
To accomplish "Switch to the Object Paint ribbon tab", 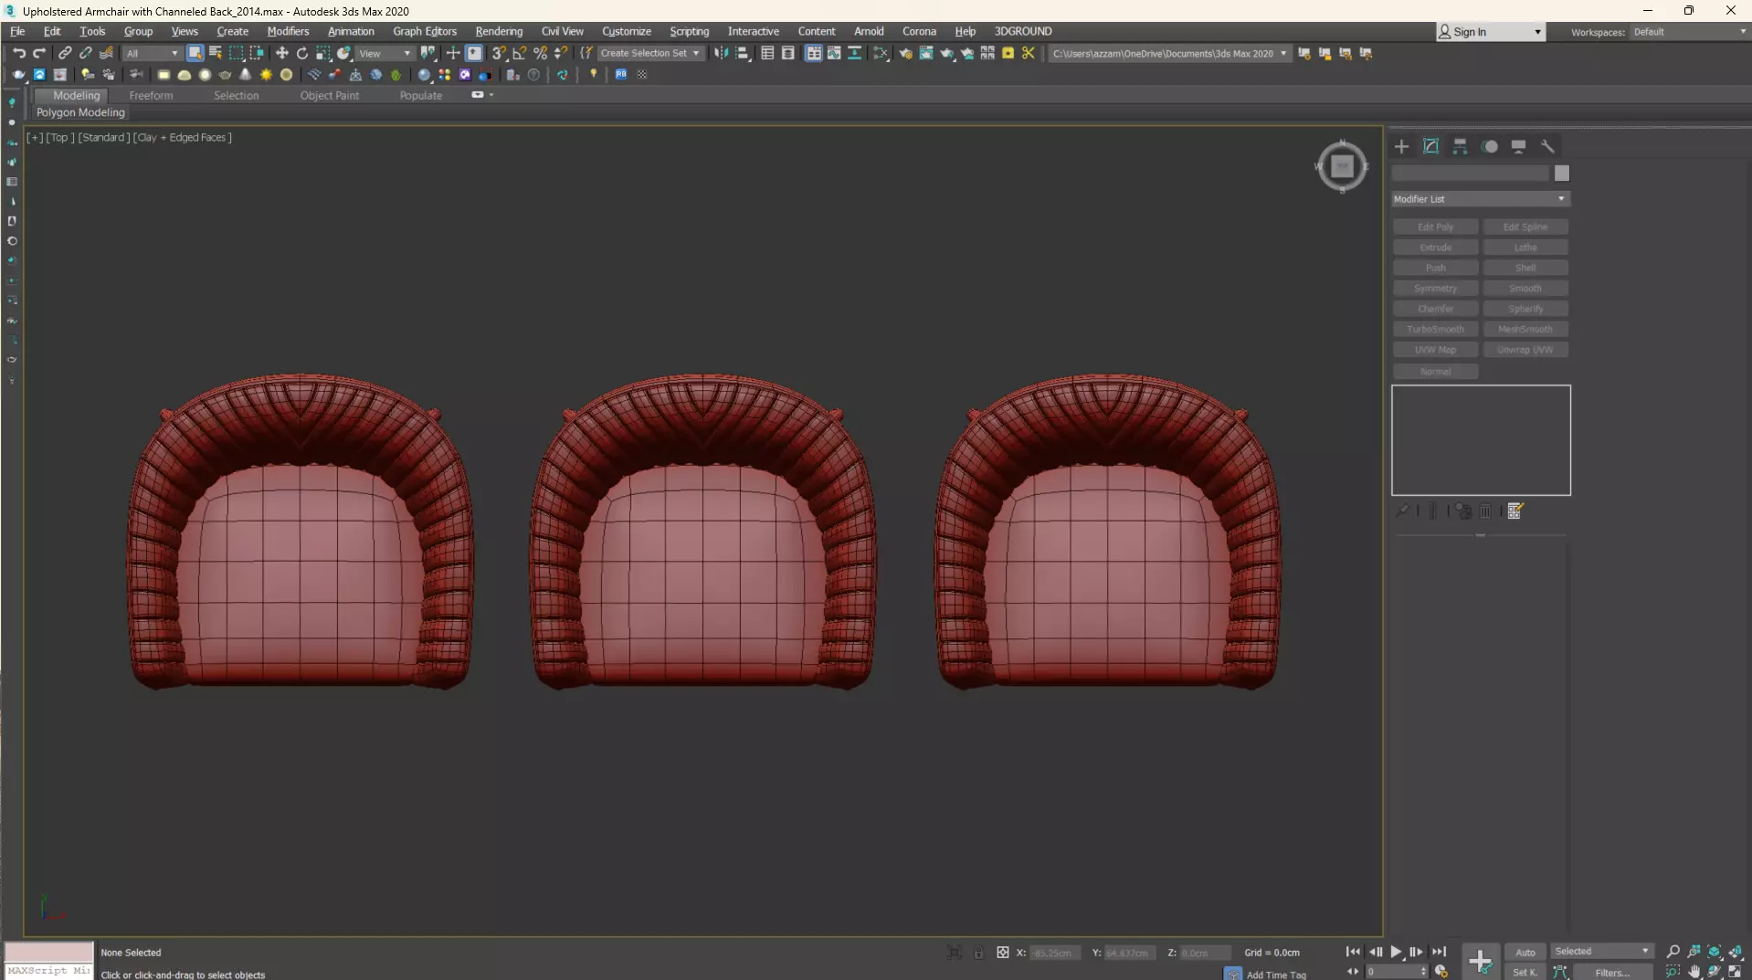I will coord(330,95).
